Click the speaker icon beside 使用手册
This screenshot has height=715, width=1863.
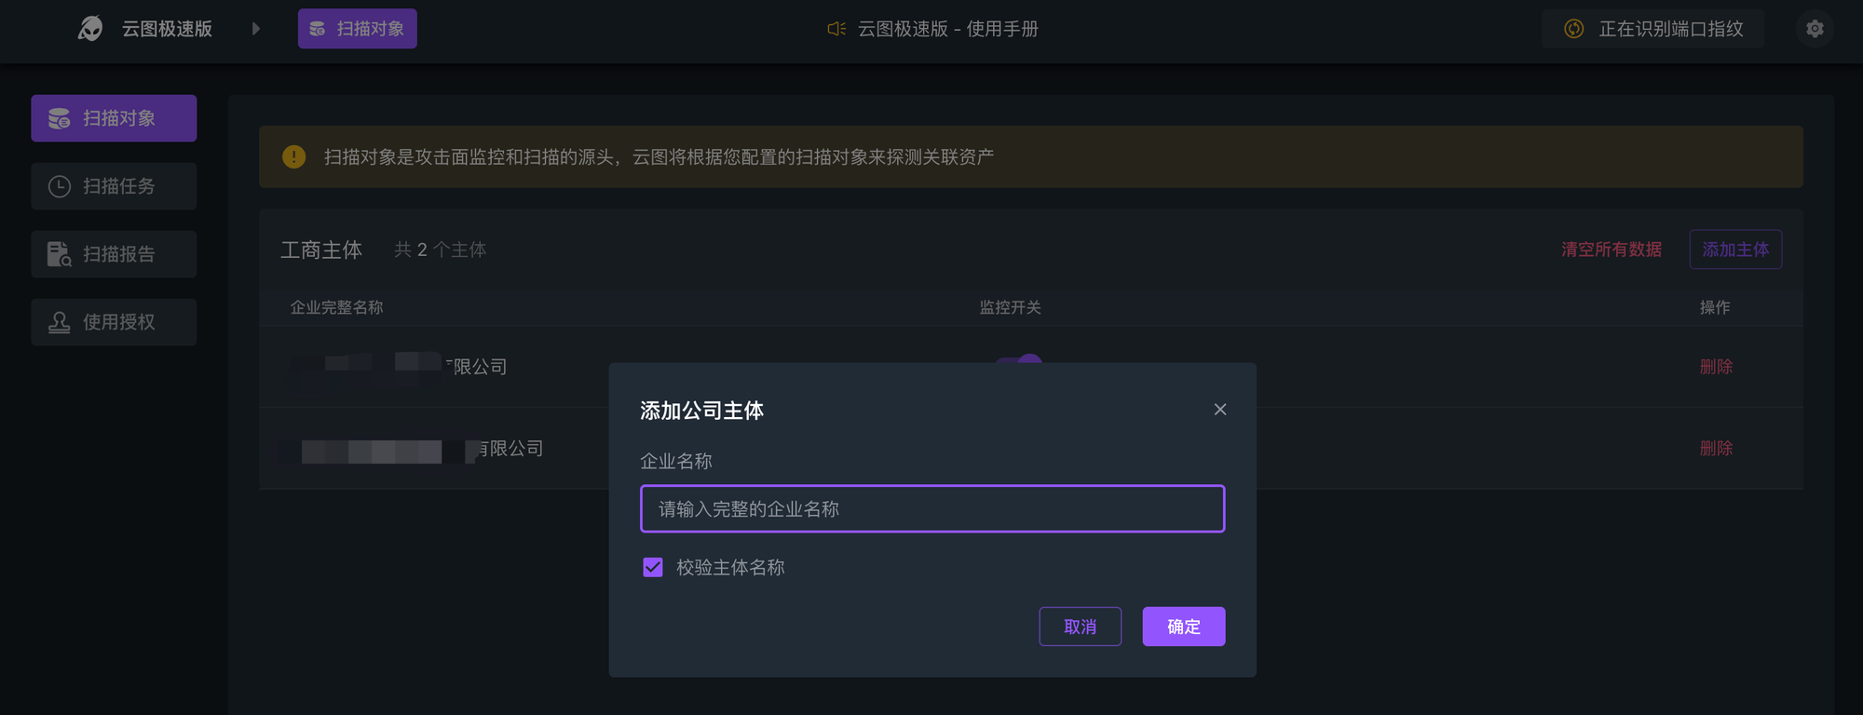[x=836, y=29]
